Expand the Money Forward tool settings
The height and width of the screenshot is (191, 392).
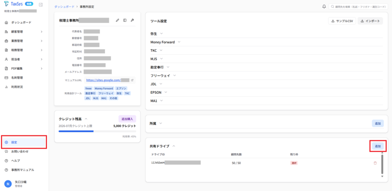tap(179, 42)
